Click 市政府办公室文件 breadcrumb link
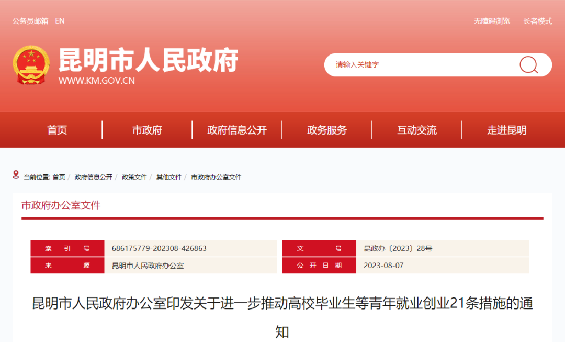This screenshot has width=565, height=342. 216,178
